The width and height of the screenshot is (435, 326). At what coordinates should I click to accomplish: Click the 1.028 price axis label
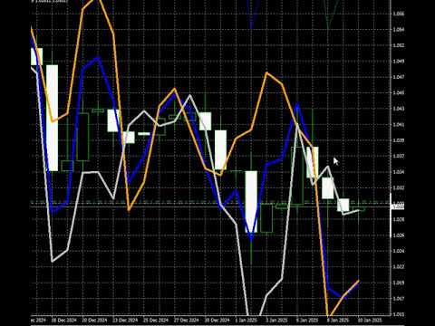[x=398, y=219]
